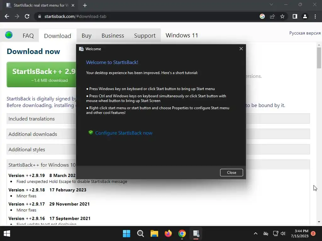Click the StartIsBack globe logo
322x241 pixels.
point(9,35)
